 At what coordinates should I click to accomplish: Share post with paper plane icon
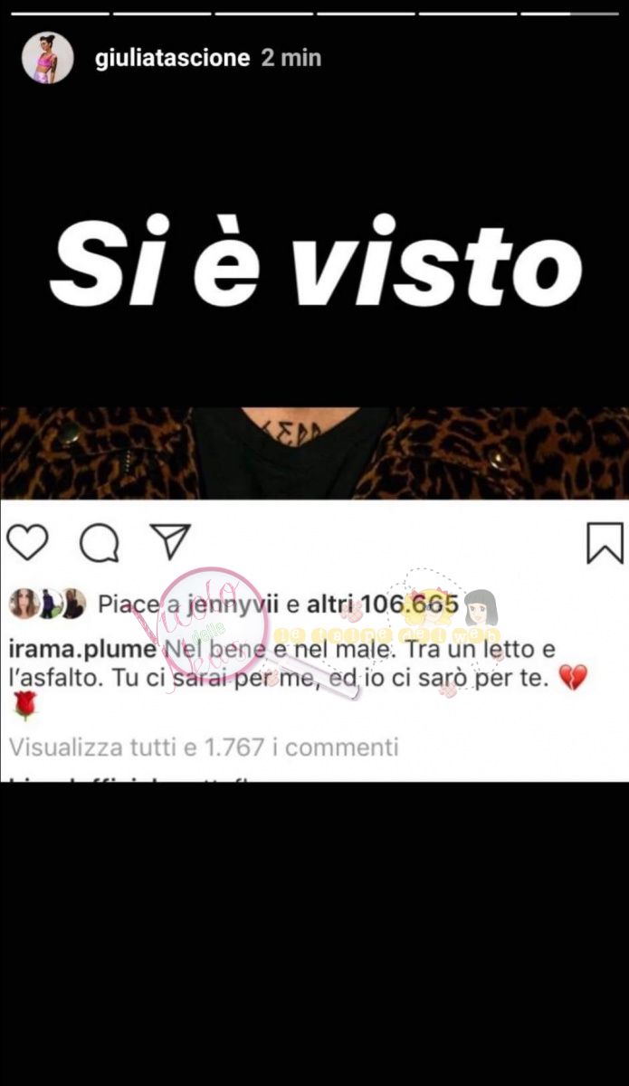(170, 541)
